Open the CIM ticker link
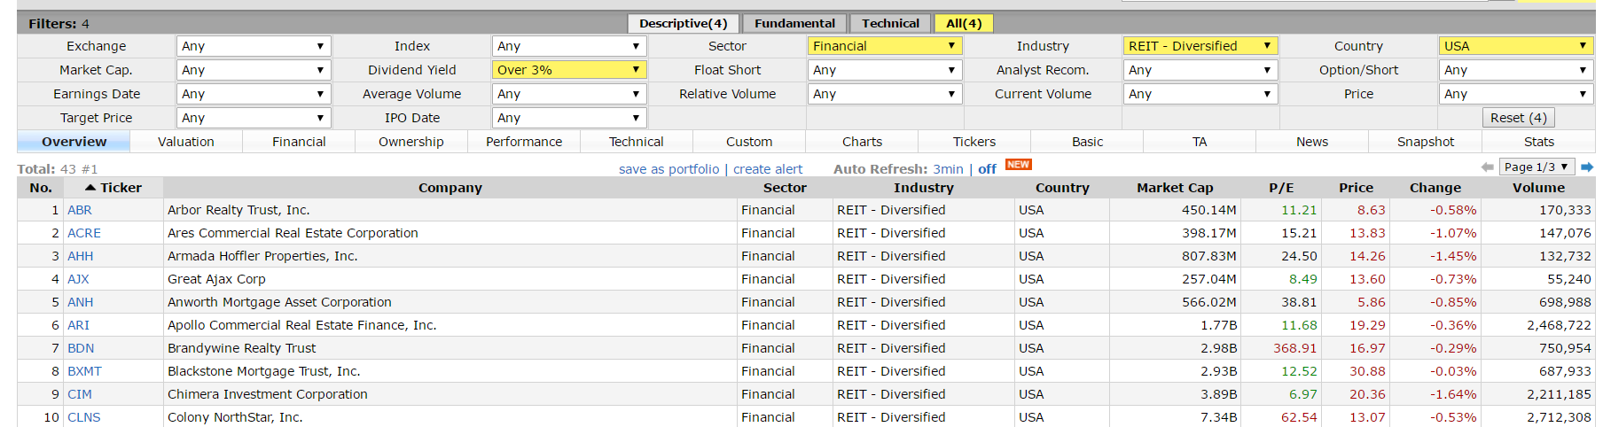Viewport: 1603px width, 427px height. coord(80,394)
